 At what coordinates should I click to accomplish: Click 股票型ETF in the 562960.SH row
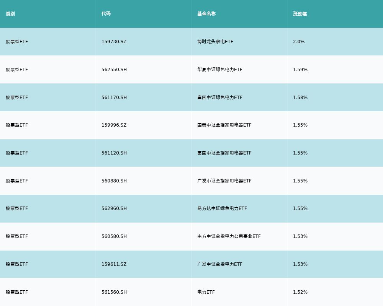(17, 208)
